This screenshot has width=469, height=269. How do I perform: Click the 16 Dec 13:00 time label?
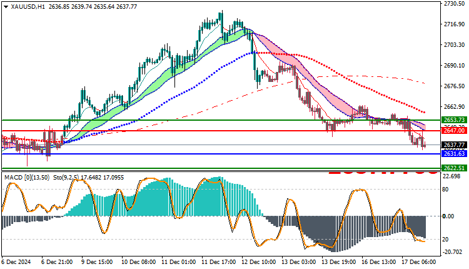(x=379, y=262)
